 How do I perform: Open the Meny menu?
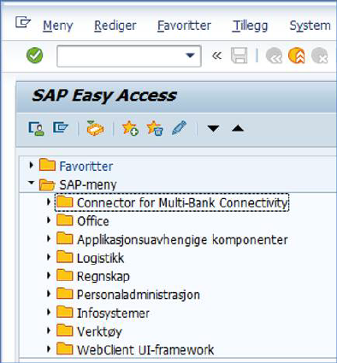(58, 26)
